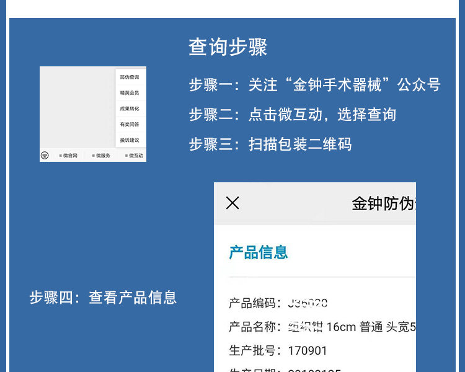
Task: Click the 步骤二 点击微互动 text
Action: [293, 115]
